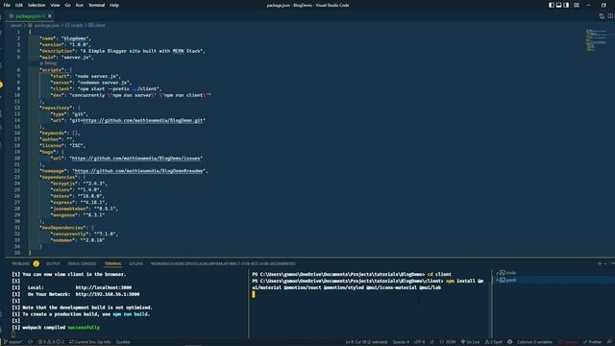Click the minimap code overview
Screen dimensions: 615x346
pyautogui.click(x=596, y=39)
